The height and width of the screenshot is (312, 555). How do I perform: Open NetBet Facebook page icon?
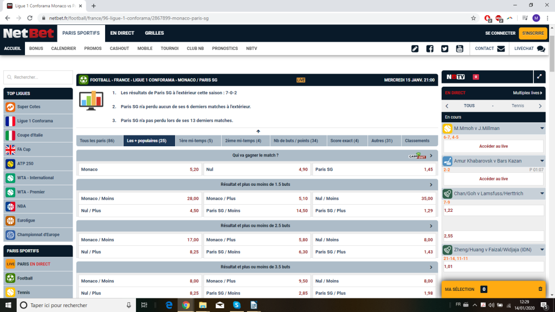[x=430, y=49]
